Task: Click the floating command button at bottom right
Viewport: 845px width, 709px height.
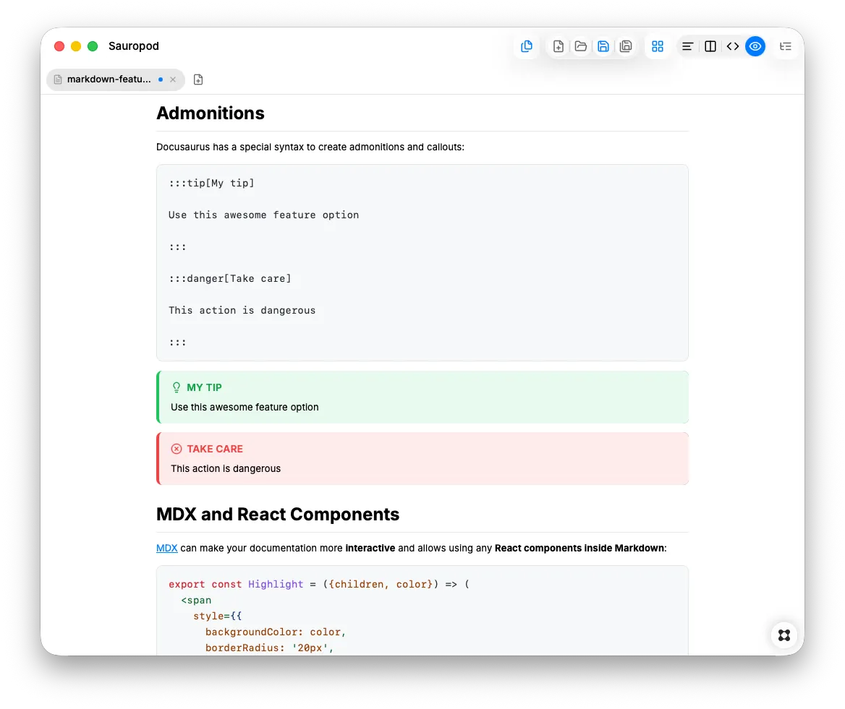Action: coord(784,635)
